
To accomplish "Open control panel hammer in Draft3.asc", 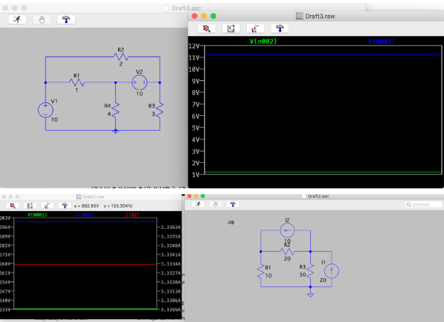I will [66, 19].
